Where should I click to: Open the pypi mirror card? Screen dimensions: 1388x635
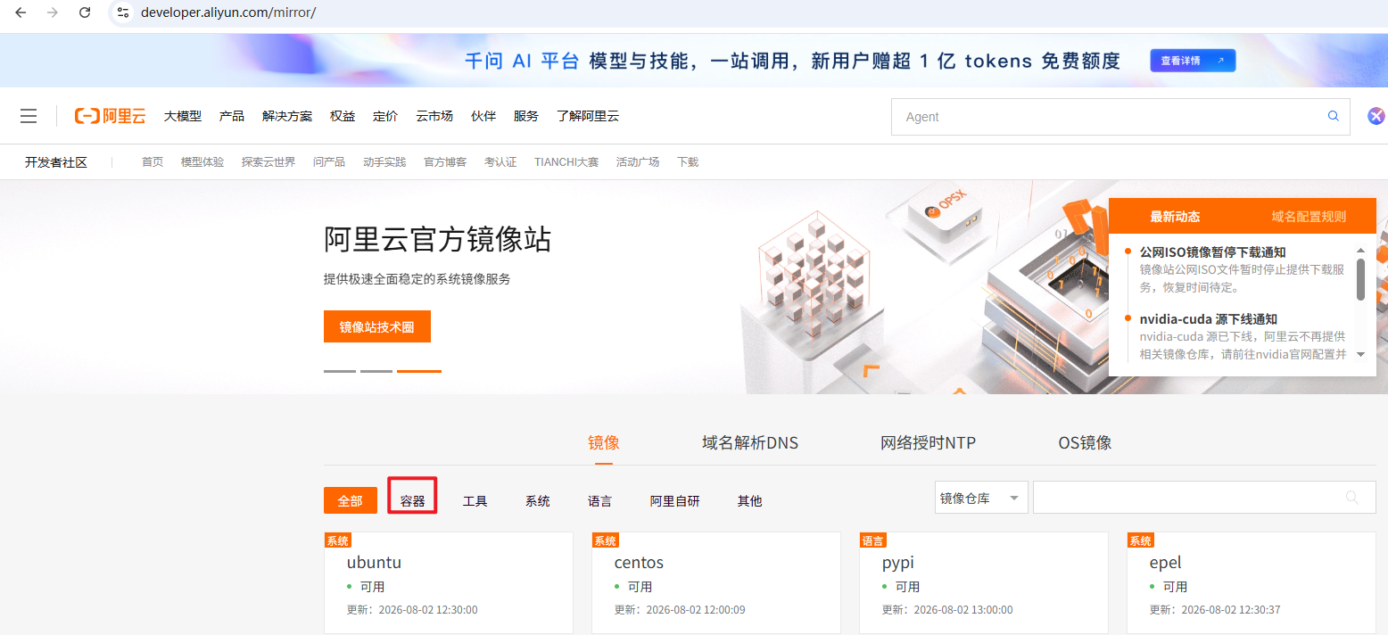984,583
